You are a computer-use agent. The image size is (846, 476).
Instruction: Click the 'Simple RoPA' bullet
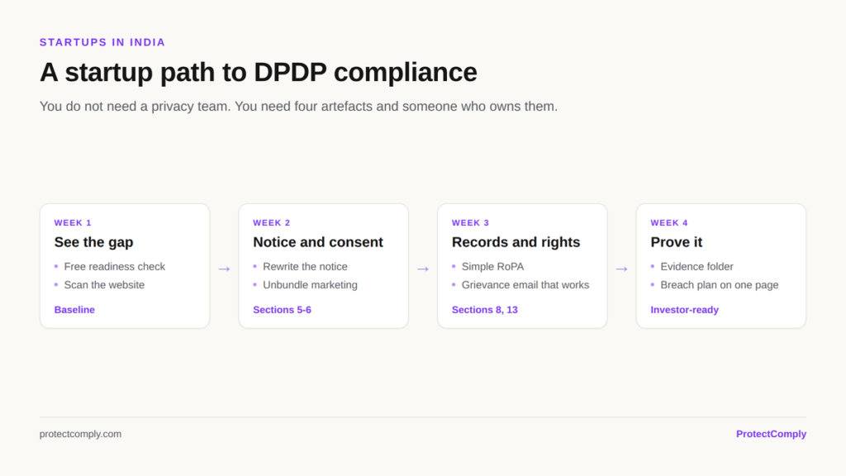tap(492, 267)
